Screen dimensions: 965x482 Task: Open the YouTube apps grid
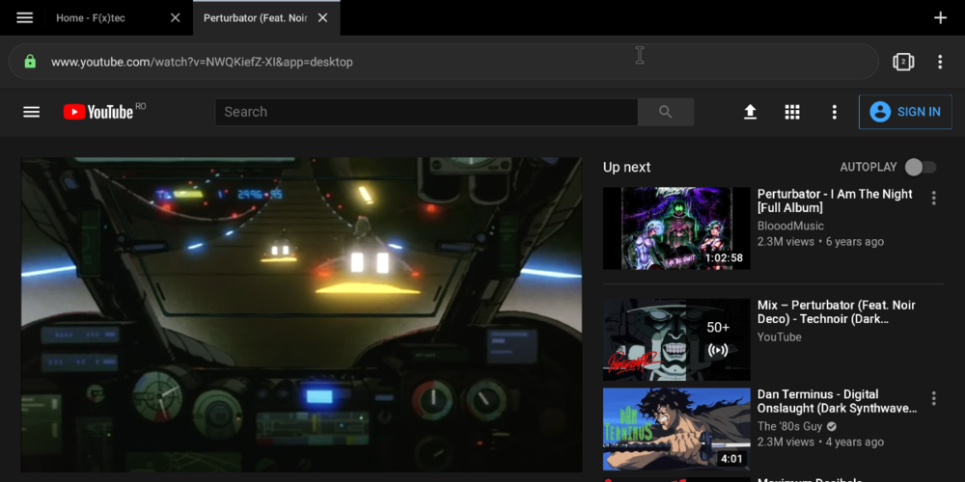[792, 112]
